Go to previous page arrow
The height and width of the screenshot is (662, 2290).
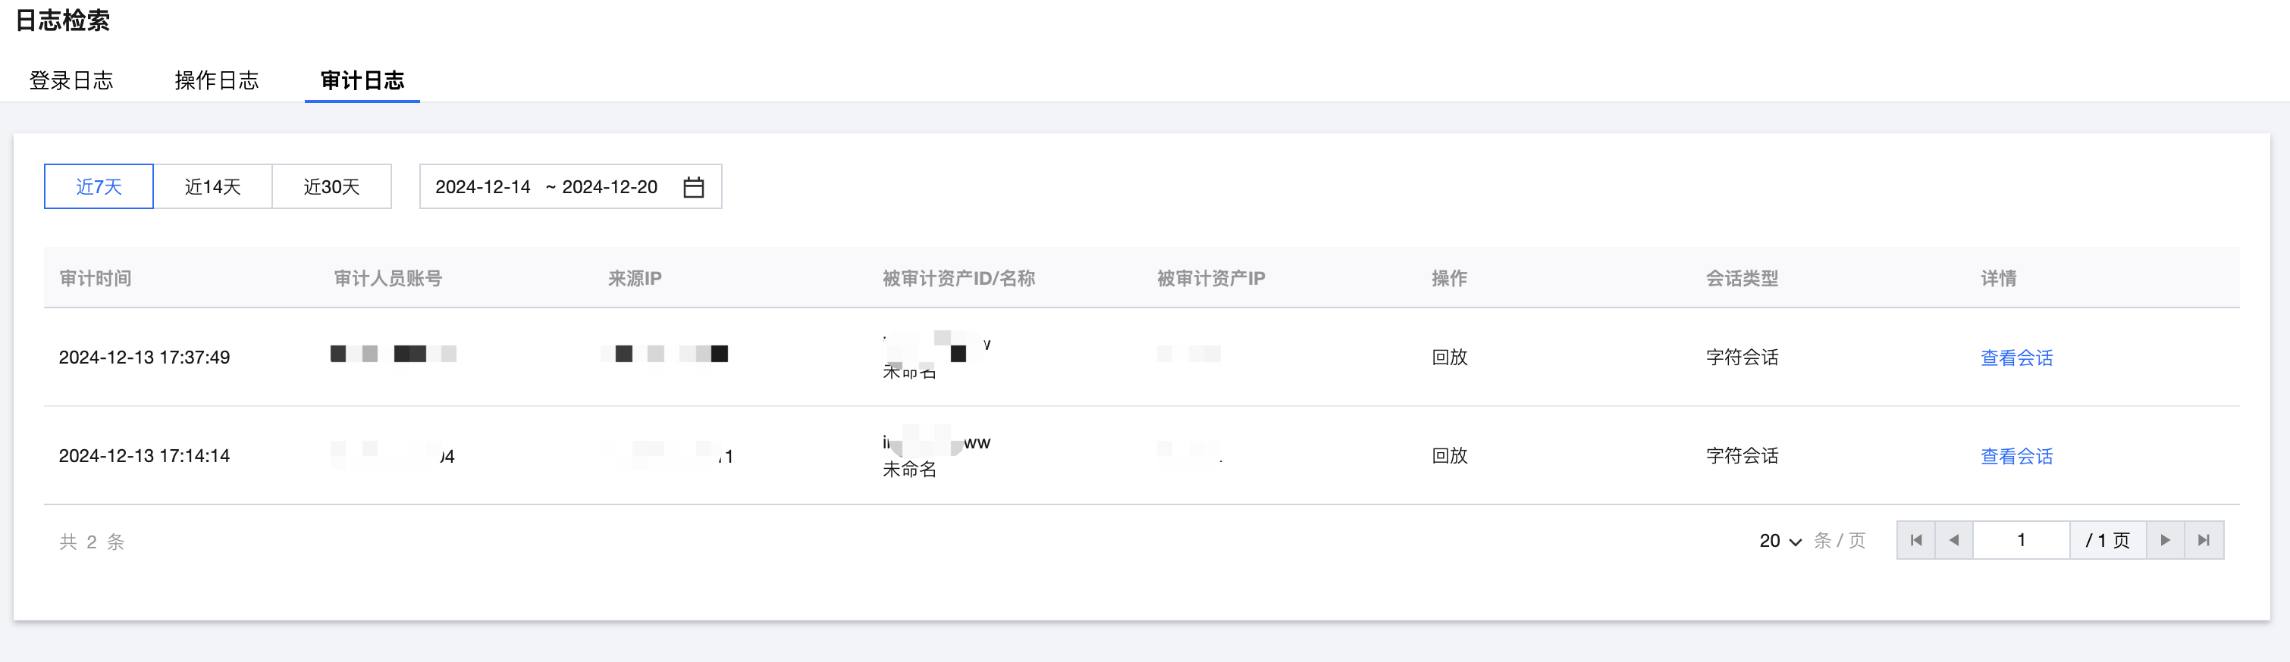[x=1953, y=540]
